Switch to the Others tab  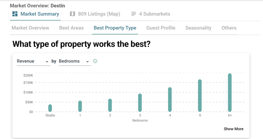tap(229, 28)
